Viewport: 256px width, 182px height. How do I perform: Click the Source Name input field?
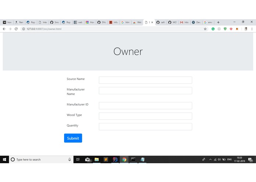coord(145,80)
